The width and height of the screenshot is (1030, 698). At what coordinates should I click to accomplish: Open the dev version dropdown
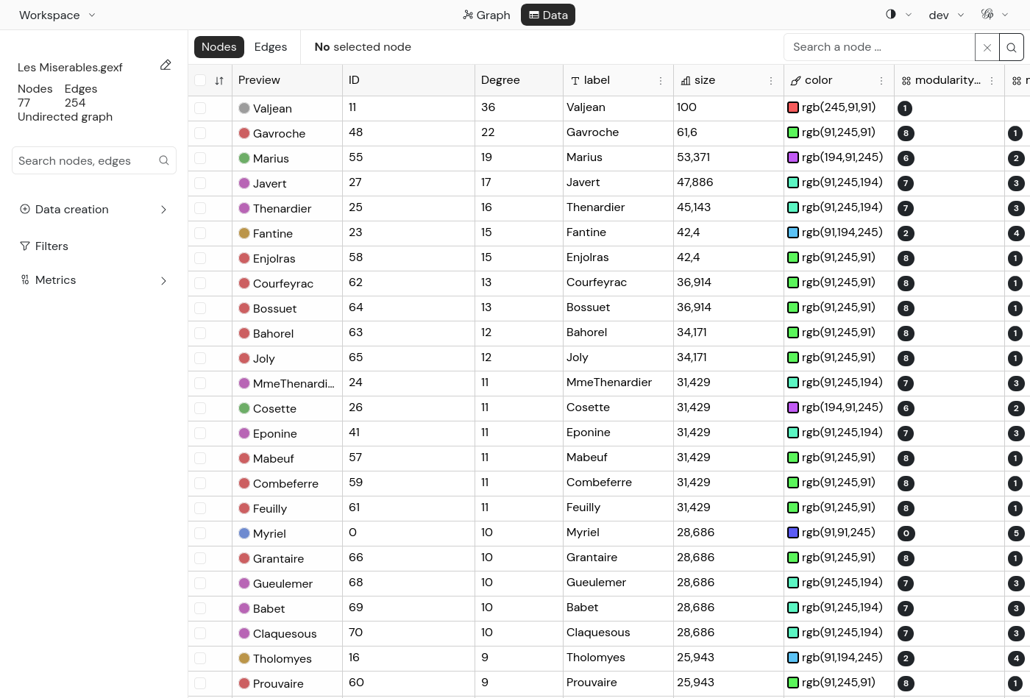pos(946,15)
